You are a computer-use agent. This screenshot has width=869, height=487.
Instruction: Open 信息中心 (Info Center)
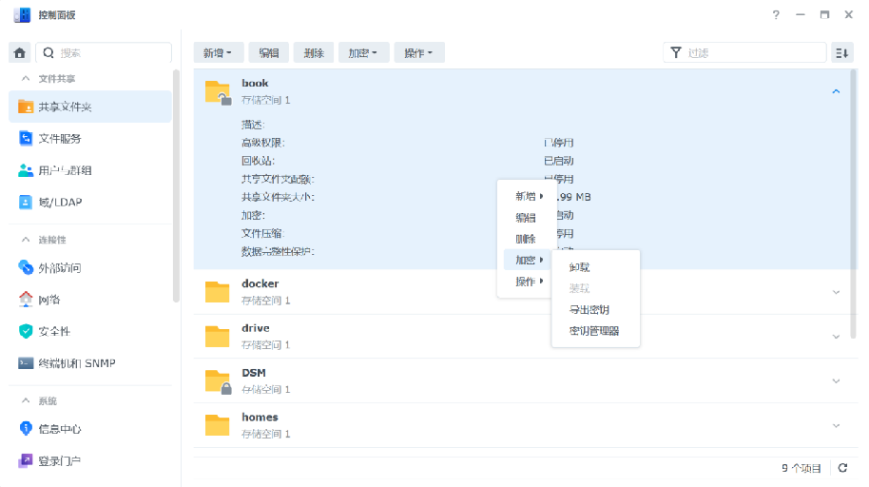(59, 429)
